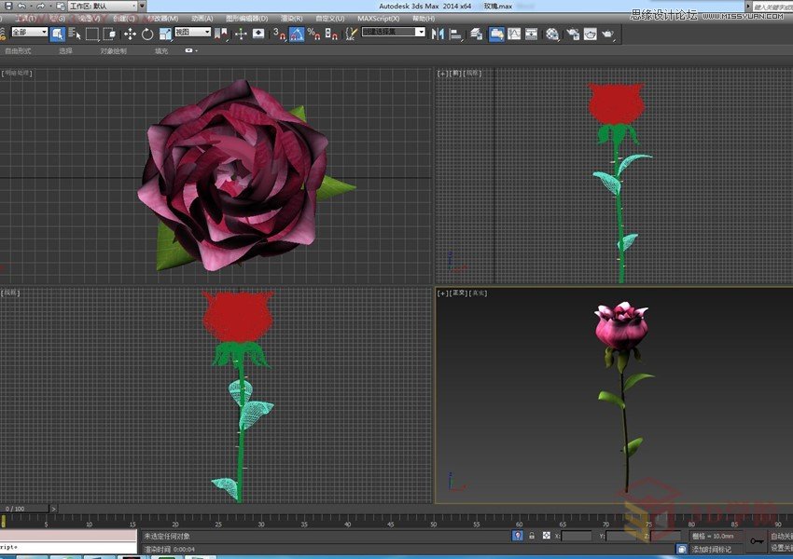Toggle keyboard shortcut override icon
793x559 pixels.
coord(258,34)
